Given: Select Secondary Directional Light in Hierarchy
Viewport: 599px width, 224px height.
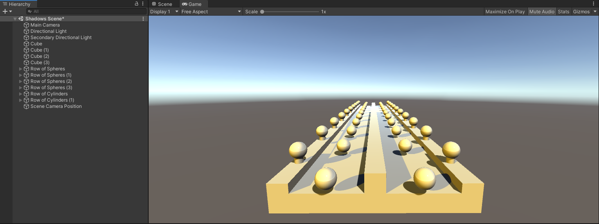Looking at the screenshot, I should pos(61,38).
